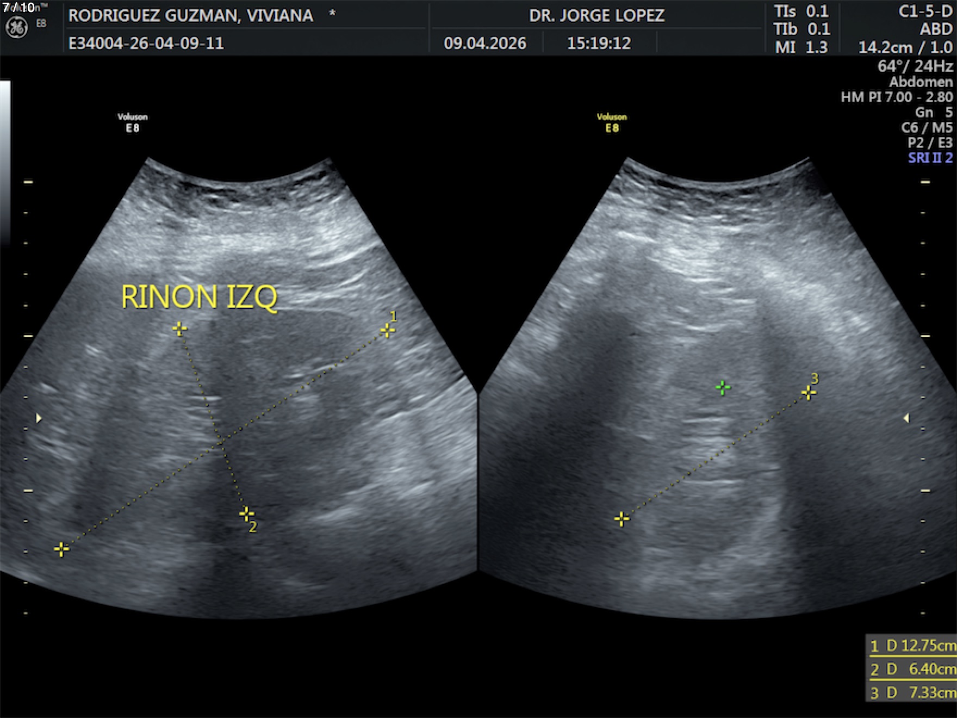Click the right image focal zone triangle
957x718 pixels.
(x=906, y=418)
